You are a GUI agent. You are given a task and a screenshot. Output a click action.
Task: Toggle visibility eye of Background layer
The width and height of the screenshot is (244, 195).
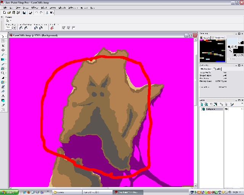(x=226, y=109)
